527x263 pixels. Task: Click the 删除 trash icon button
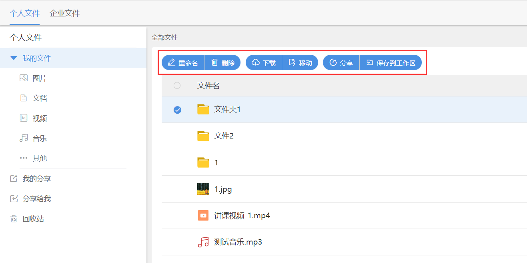(x=215, y=62)
